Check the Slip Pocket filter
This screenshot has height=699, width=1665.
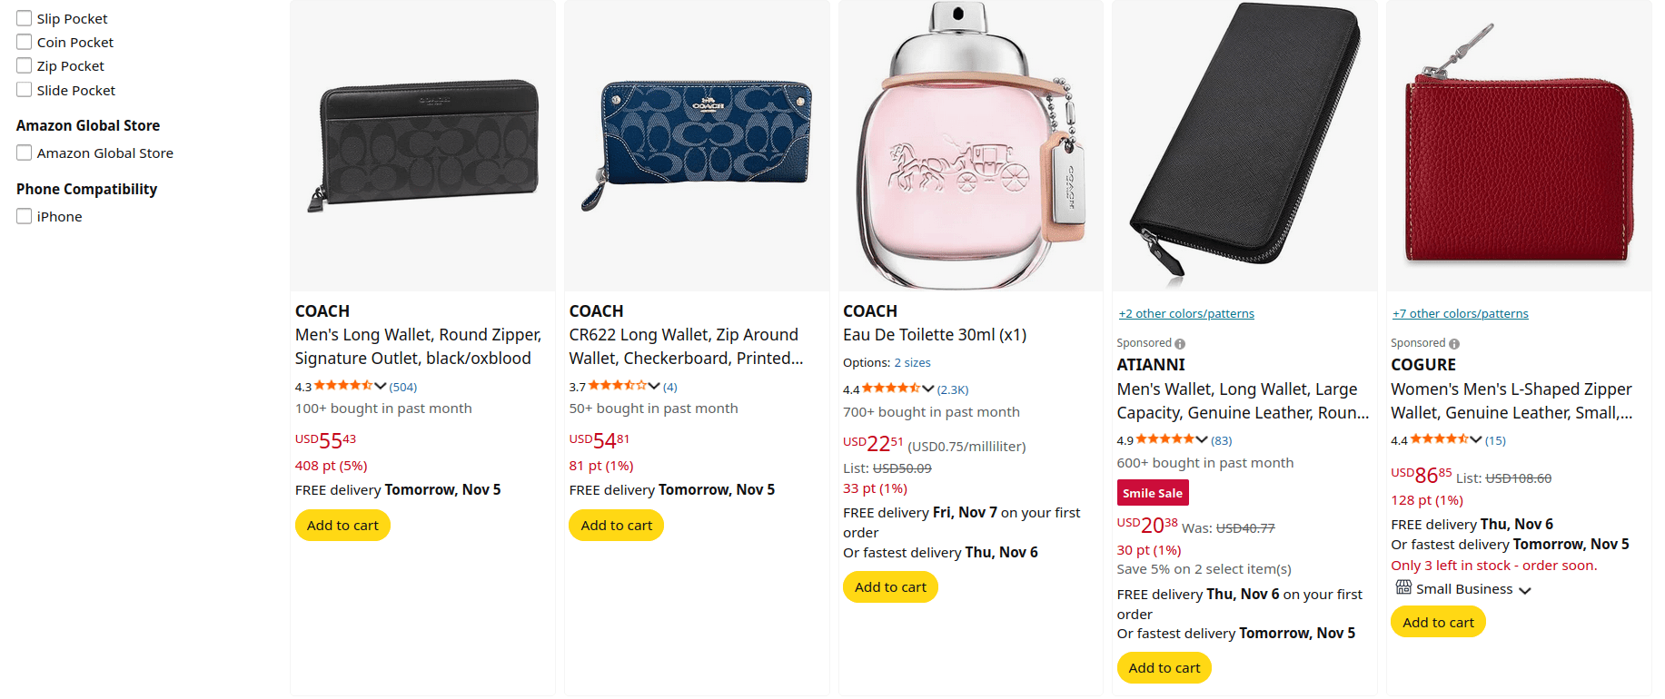point(25,18)
